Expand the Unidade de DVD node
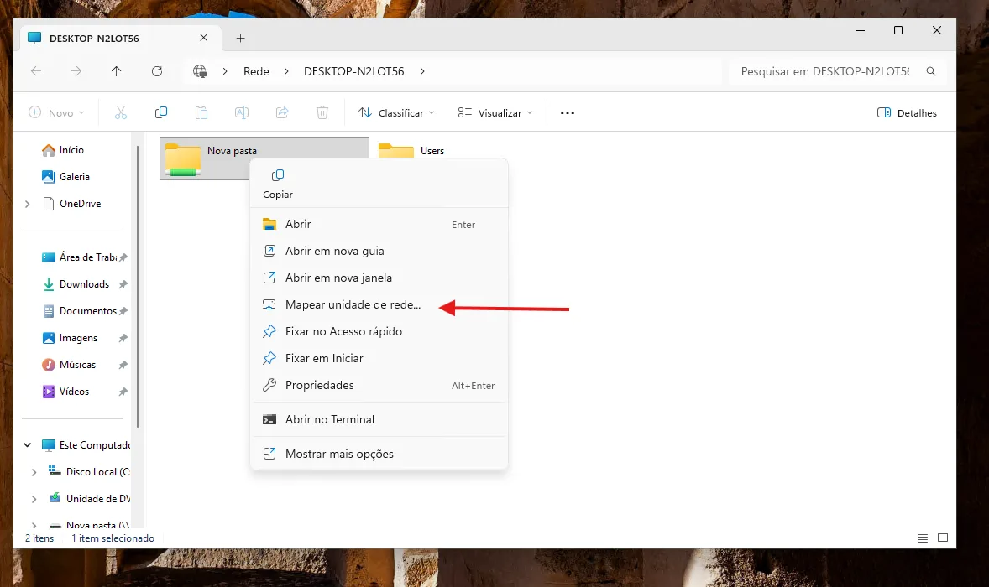The image size is (989, 587). (x=34, y=499)
